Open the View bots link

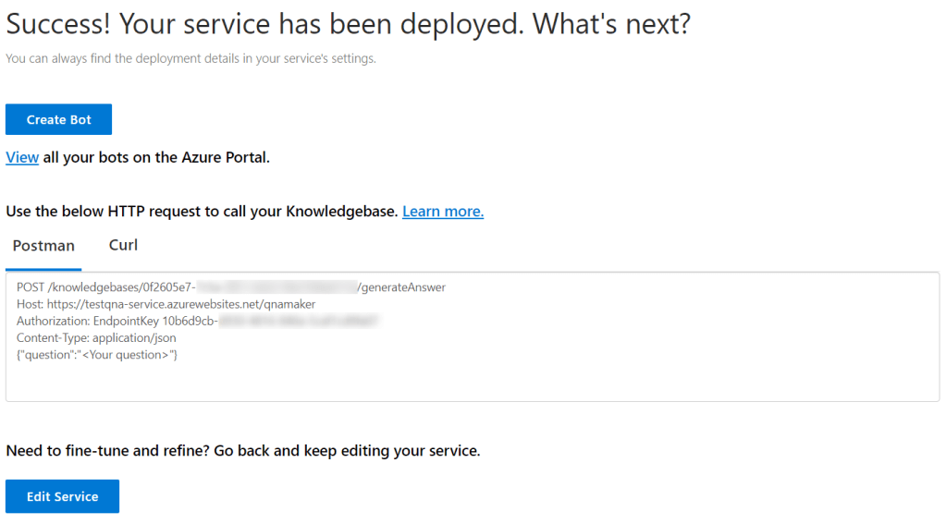[22, 157]
